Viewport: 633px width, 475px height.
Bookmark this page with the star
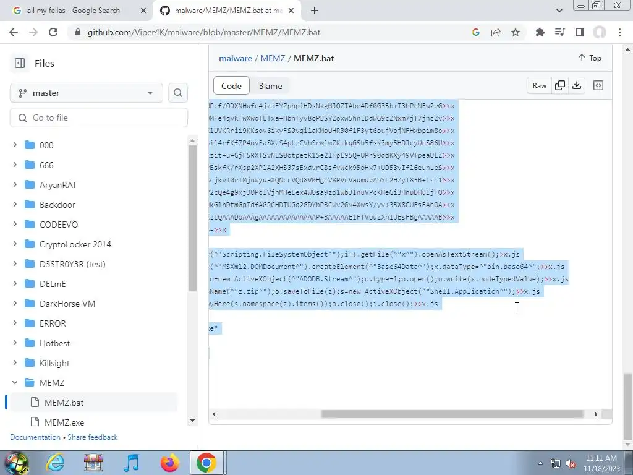pos(516,32)
